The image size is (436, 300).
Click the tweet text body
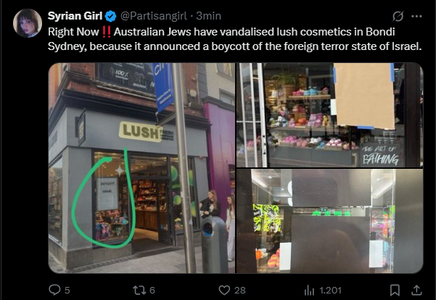[234, 39]
